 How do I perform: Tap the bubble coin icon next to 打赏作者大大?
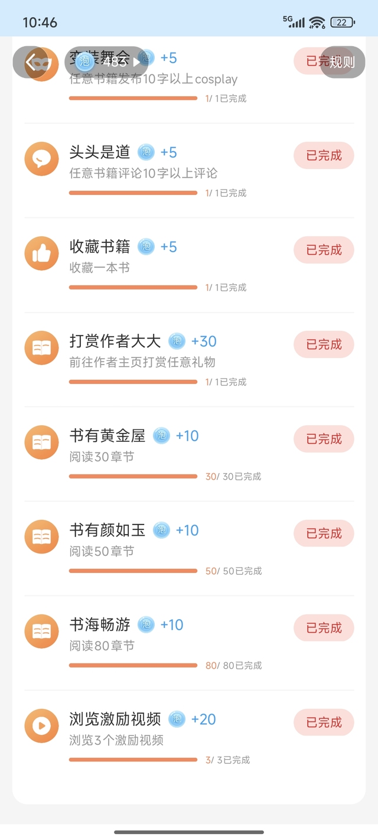point(177,341)
